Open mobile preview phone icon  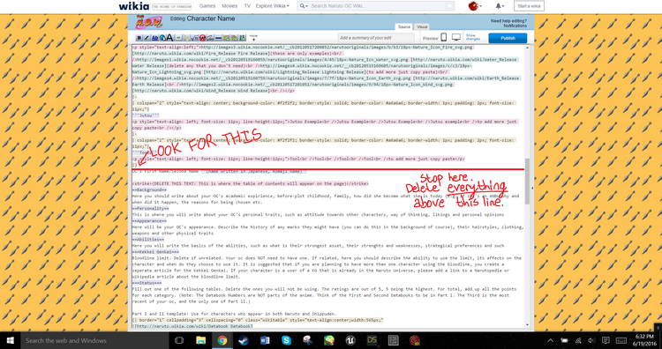pyautogui.click(x=444, y=38)
